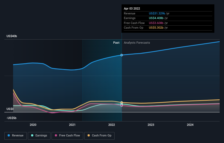Click the -US$5b y-axis label

pos(11,118)
